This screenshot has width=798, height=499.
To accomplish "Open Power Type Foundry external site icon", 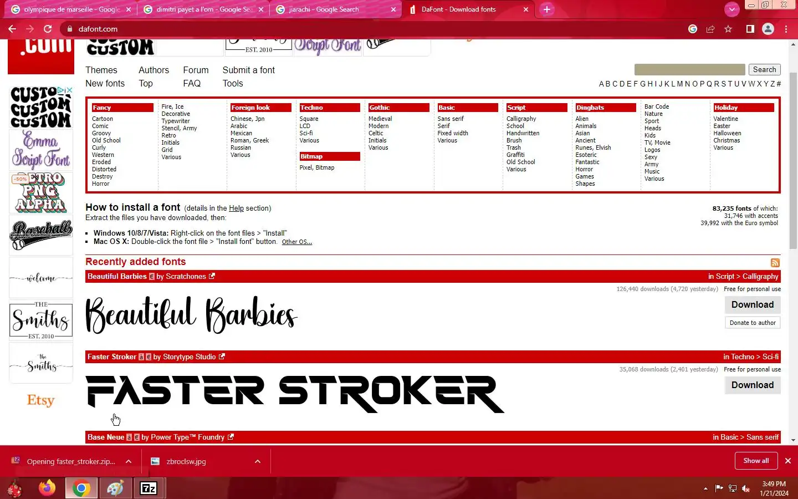I will click(x=231, y=437).
